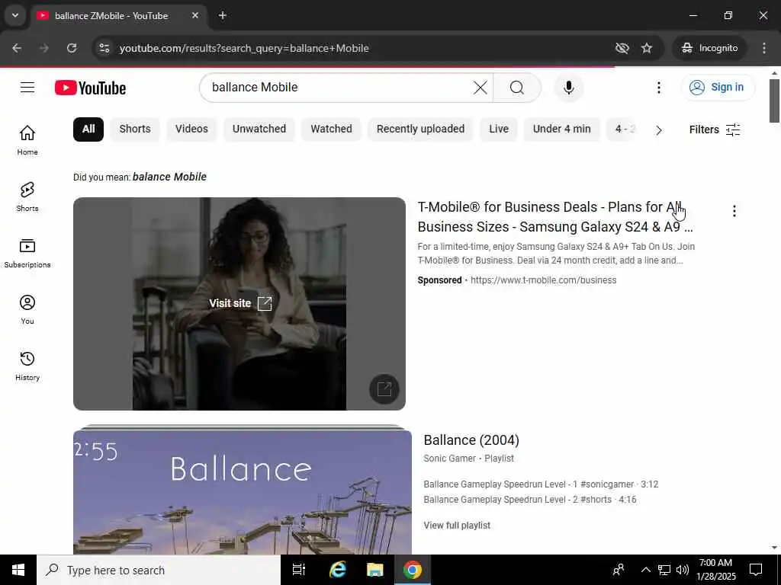
Task: Open Shorts in the left sidebar
Action: point(27,197)
